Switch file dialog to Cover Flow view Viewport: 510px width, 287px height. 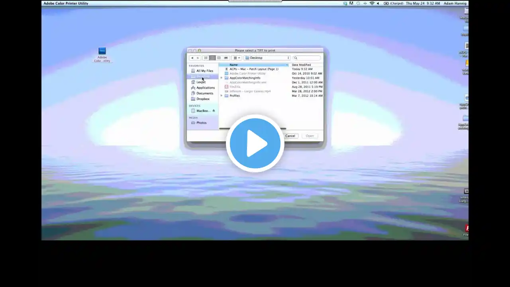click(226, 58)
